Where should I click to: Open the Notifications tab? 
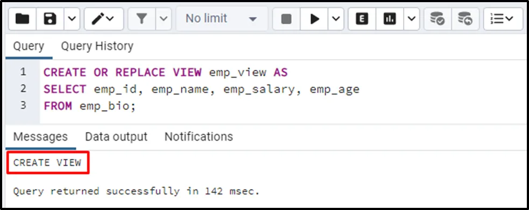coord(199,136)
